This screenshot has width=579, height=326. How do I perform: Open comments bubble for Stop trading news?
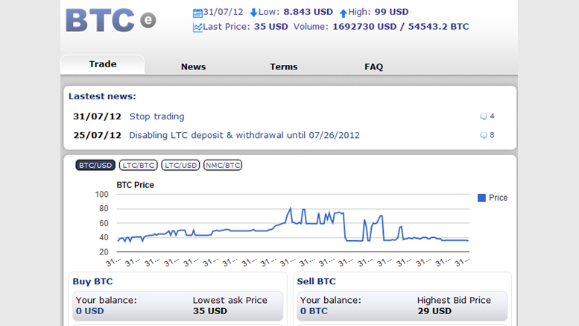(484, 117)
